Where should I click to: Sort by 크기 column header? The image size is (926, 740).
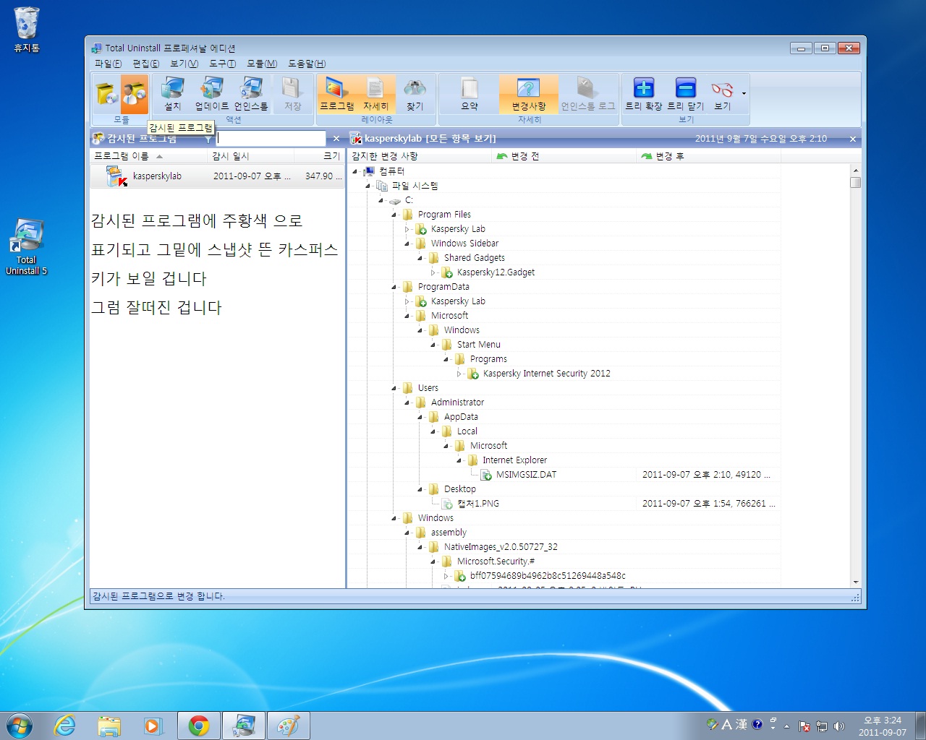pos(319,156)
